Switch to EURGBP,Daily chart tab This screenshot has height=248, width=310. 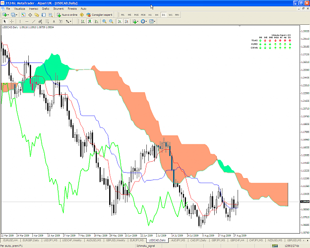point(31,240)
